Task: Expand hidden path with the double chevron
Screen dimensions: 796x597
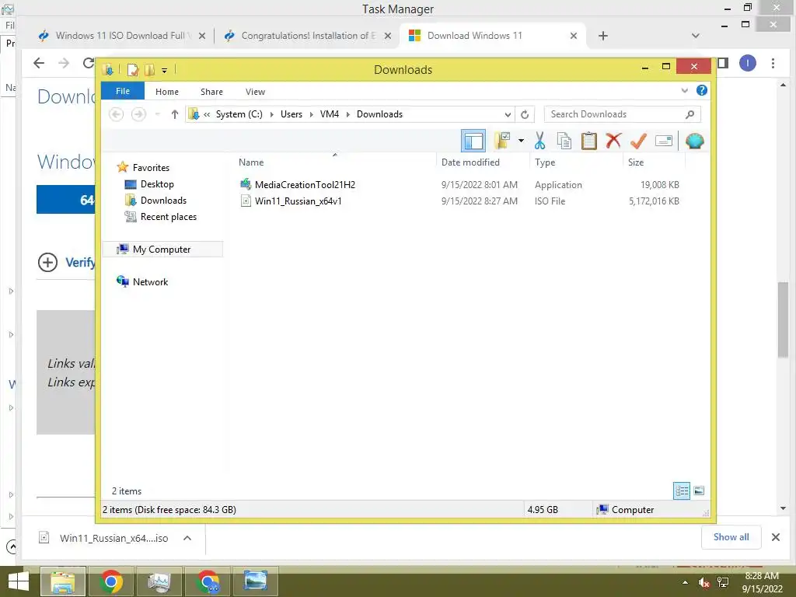Action: coord(207,115)
